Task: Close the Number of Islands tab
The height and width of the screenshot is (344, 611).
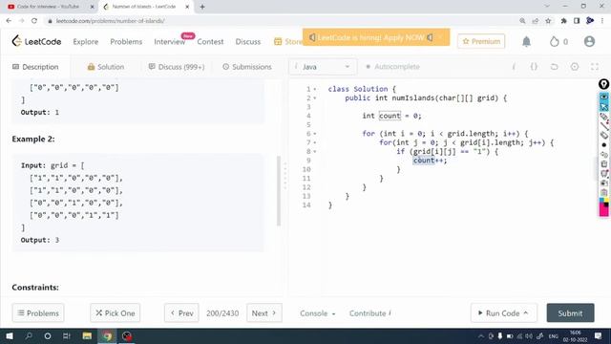Action: click(x=187, y=7)
